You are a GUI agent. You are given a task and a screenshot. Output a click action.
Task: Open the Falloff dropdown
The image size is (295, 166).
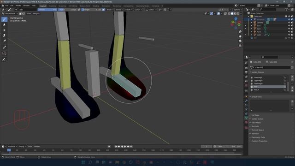129,10
